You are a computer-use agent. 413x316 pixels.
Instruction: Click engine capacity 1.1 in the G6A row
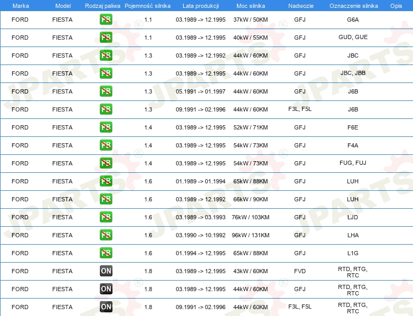point(148,20)
